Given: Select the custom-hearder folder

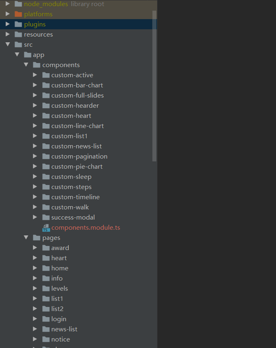Looking at the screenshot, I should click(x=75, y=106).
